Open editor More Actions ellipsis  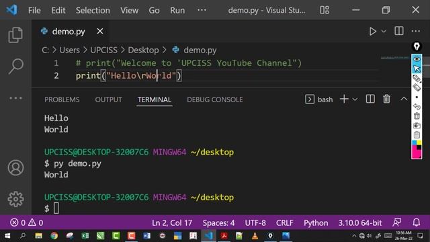click(x=415, y=31)
